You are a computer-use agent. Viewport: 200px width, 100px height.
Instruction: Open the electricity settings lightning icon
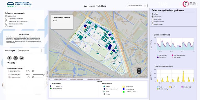click(x=9, y=58)
